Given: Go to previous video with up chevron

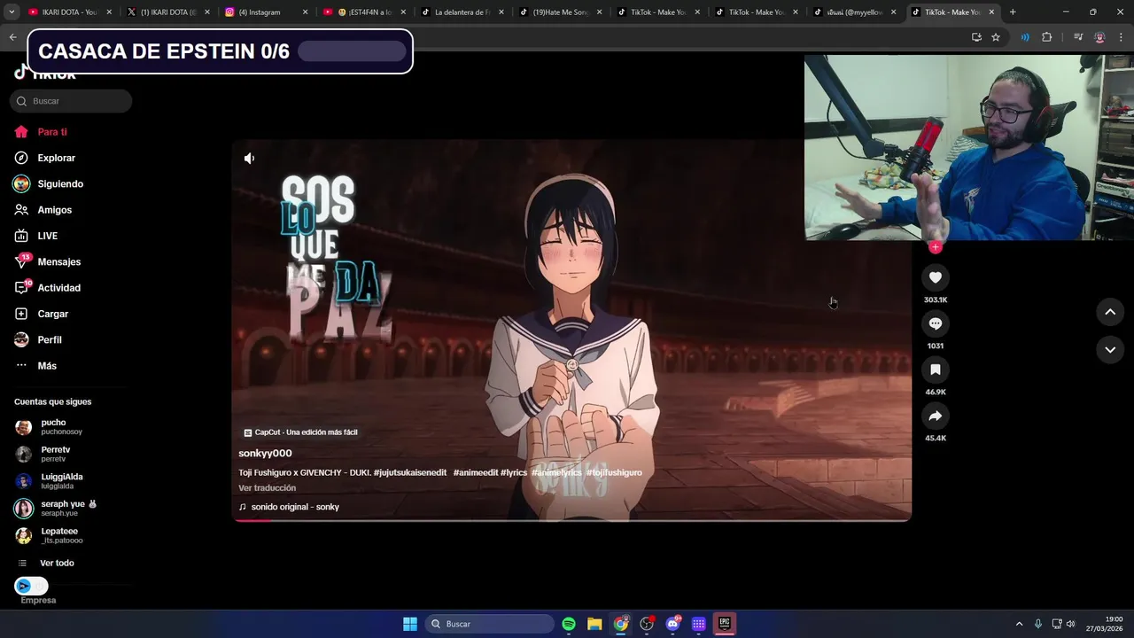Looking at the screenshot, I should click(x=1110, y=312).
